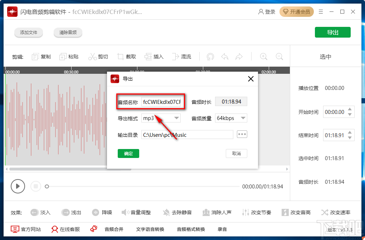Click the audio name (音频名称) input field
365x240 pixels.
pos(161,102)
